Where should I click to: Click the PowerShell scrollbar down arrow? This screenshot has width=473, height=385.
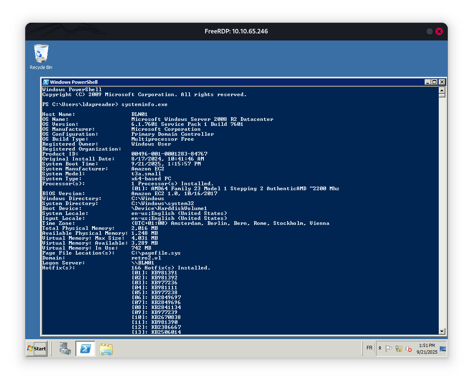[x=442, y=331]
